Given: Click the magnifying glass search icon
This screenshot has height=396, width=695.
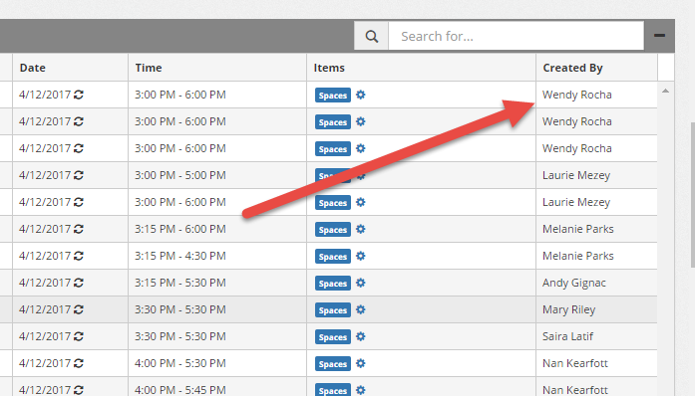Looking at the screenshot, I should [x=372, y=36].
